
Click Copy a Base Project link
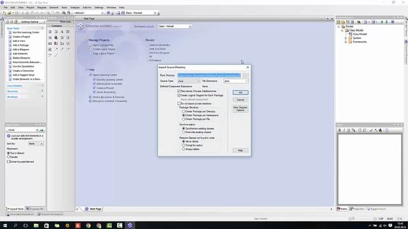(x=103, y=53)
